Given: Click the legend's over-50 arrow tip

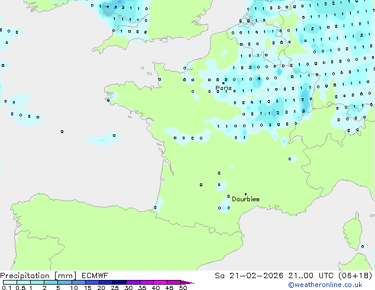Looking at the screenshot, I should pyautogui.click(x=187, y=282).
